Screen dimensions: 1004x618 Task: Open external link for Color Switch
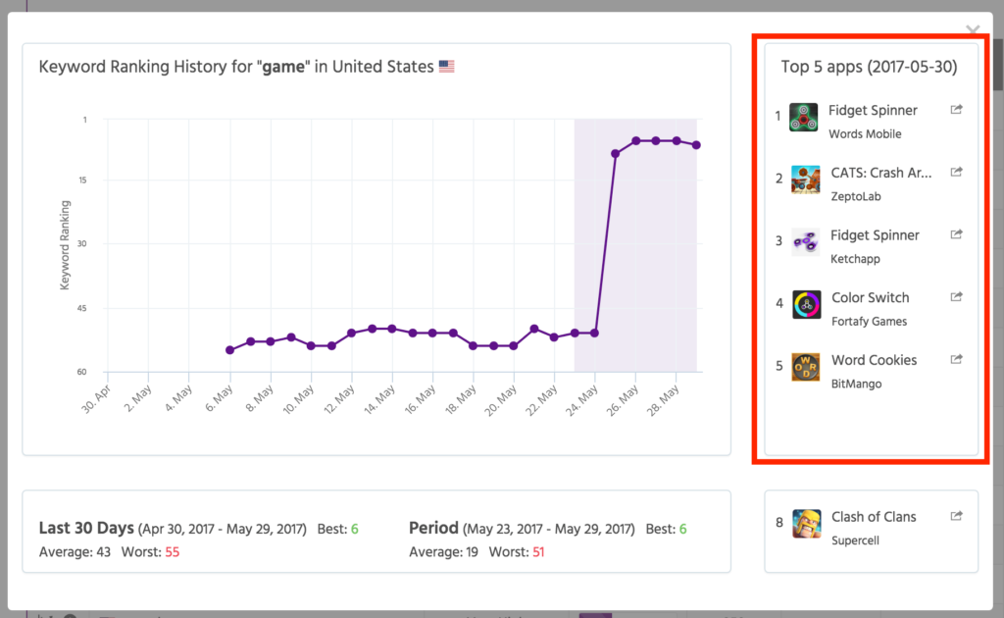point(956,296)
